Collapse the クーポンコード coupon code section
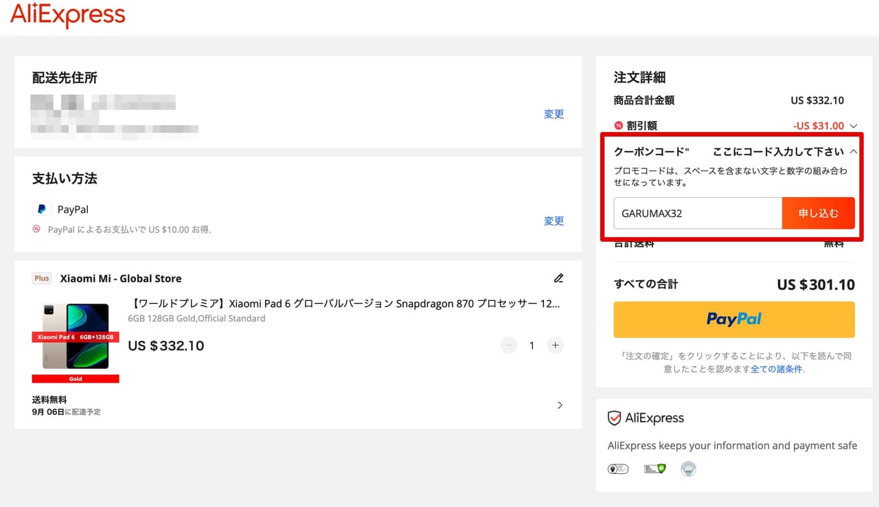The image size is (879, 507). click(853, 152)
